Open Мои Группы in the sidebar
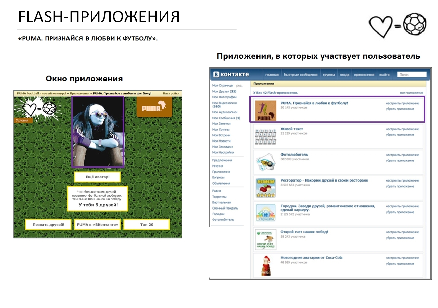438x308 pixels. (221, 130)
